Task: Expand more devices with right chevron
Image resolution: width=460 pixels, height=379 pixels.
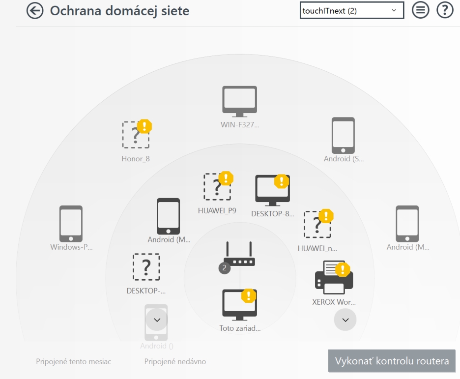Action: (345, 320)
